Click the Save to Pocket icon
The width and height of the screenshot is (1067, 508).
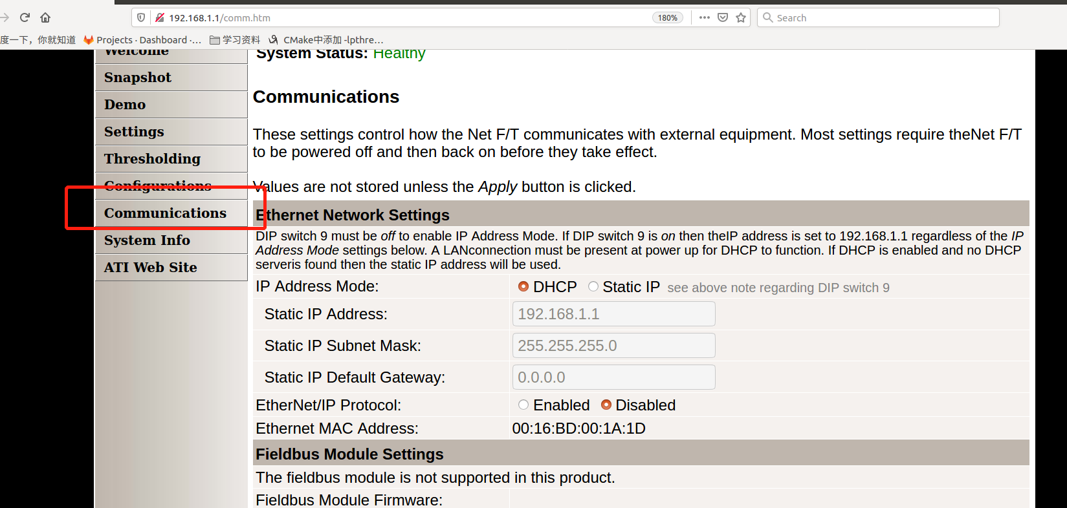coord(723,17)
